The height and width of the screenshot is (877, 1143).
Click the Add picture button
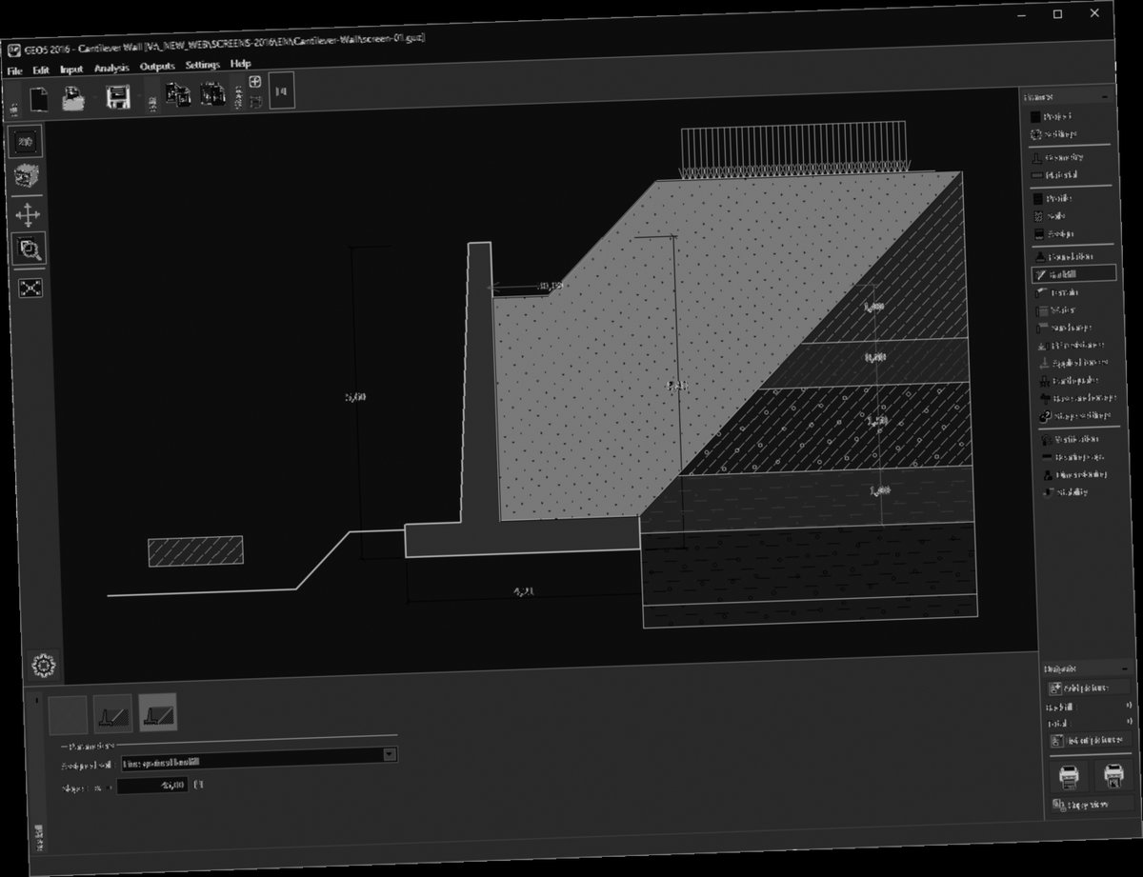tap(1090, 688)
